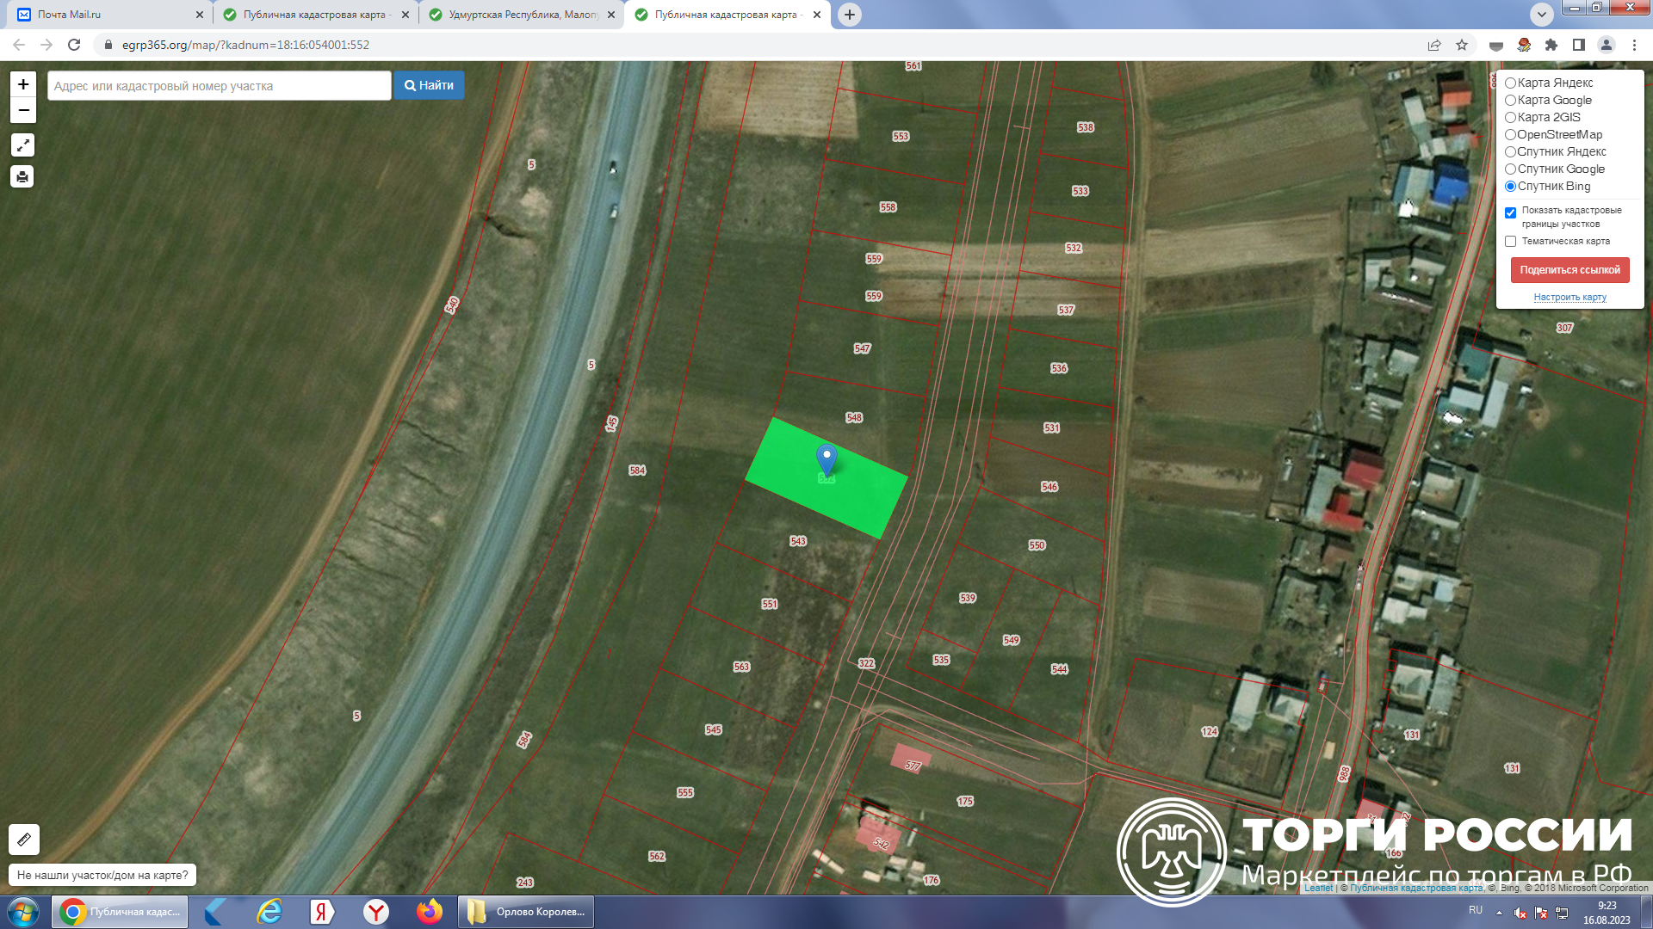Bookmark page using star icon
1653x929 pixels.
click(1462, 45)
